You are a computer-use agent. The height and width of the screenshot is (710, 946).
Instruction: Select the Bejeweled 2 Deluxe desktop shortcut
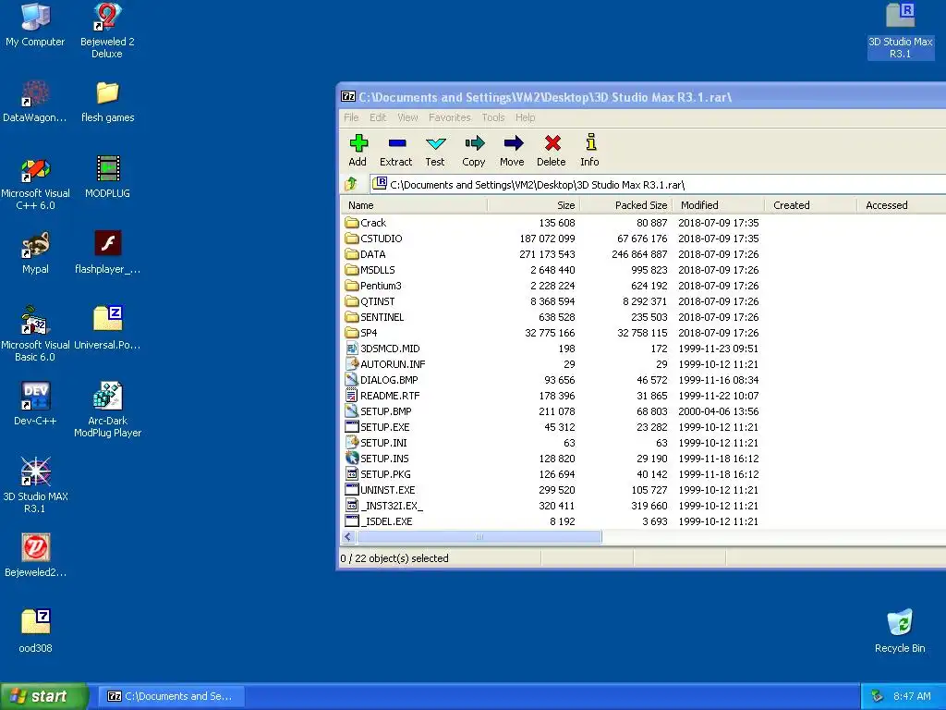coord(107,31)
